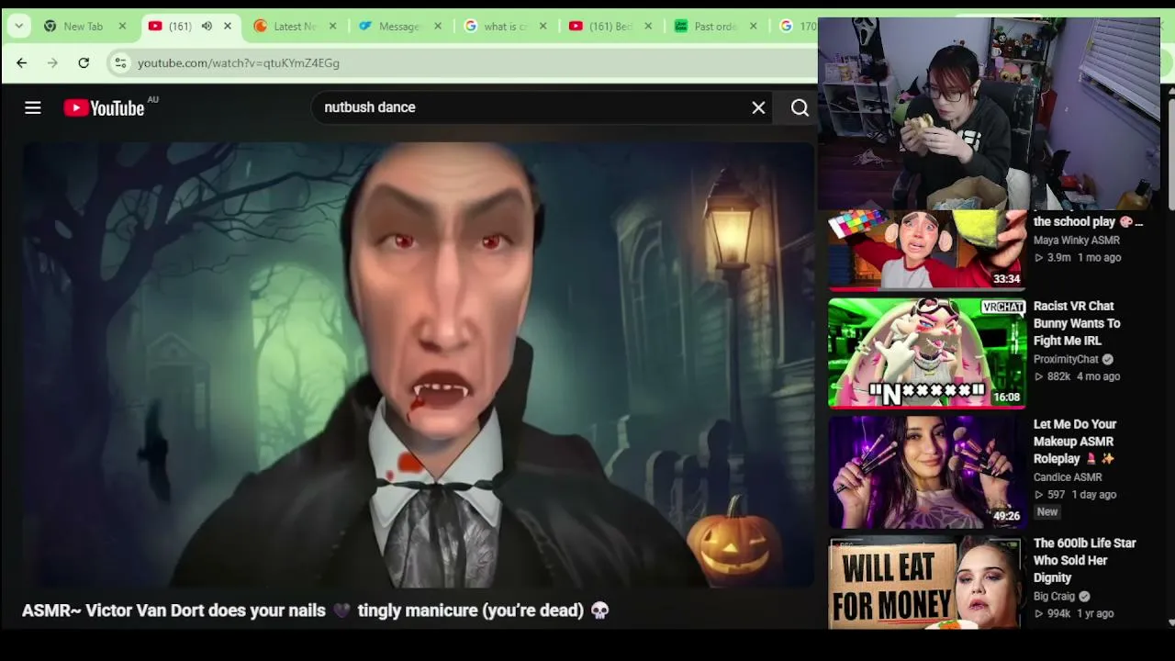1175x661 pixels.
Task: Open 'The 600lb Life Star Who Sold Her Dignity' title
Action: coord(1085,560)
